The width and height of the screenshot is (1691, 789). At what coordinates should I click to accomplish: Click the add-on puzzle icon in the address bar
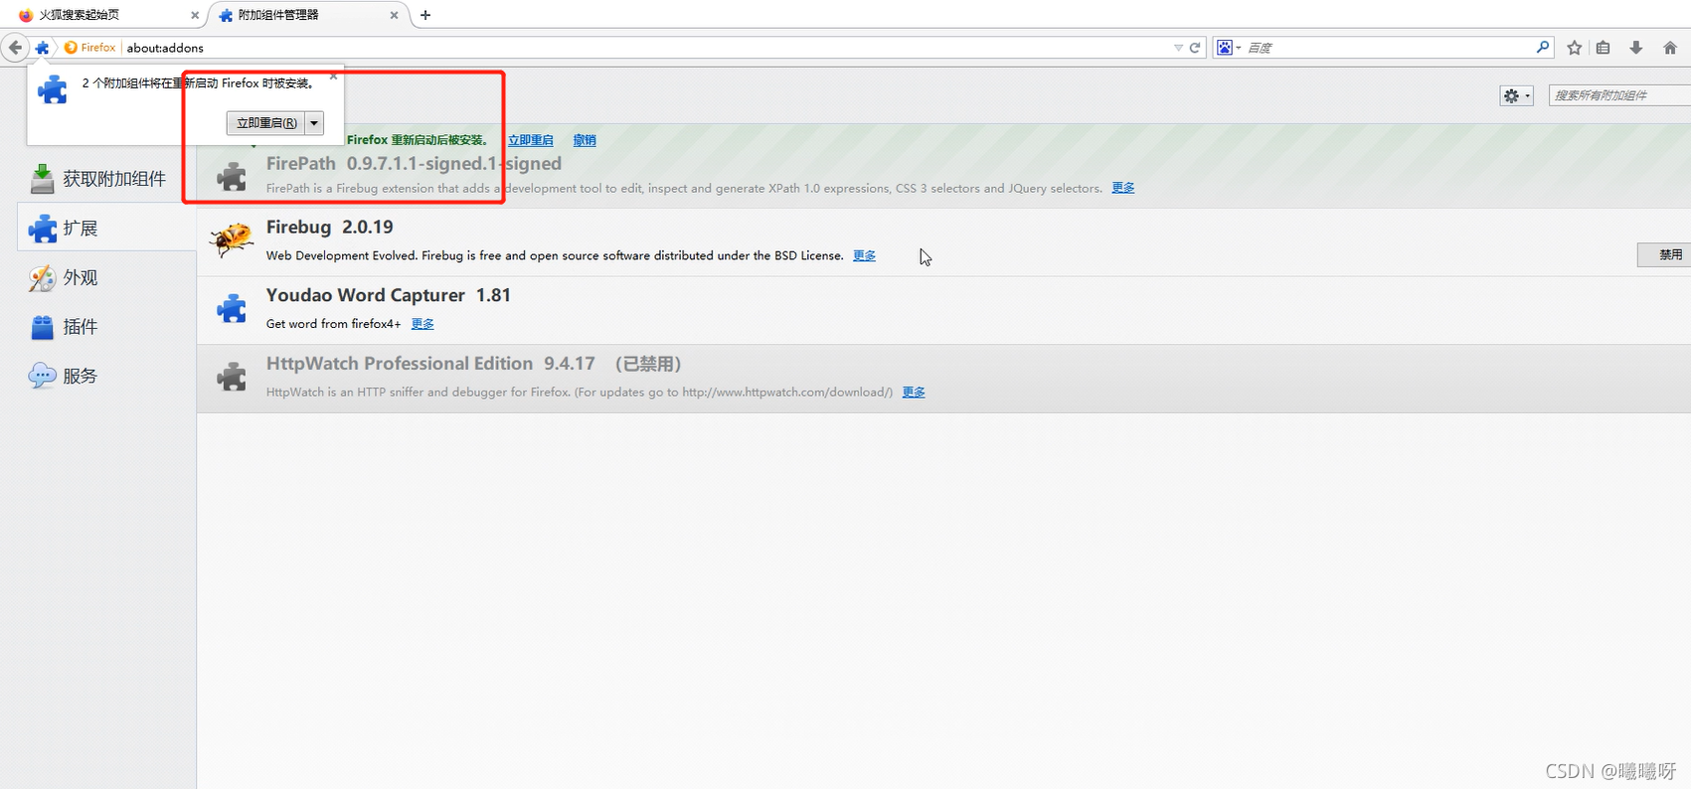pos(42,48)
